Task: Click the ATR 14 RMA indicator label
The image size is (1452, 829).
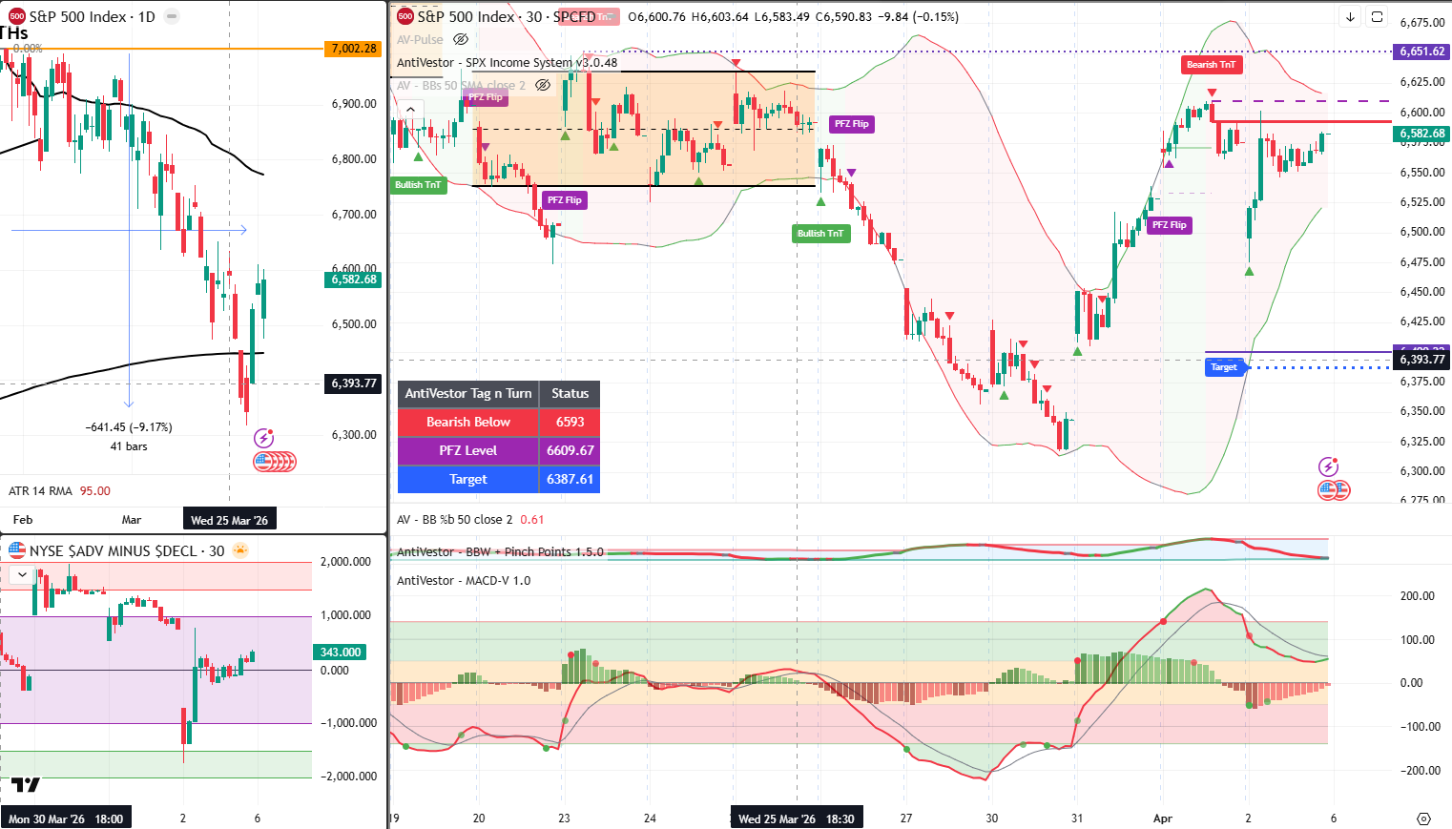Action: pos(40,491)
